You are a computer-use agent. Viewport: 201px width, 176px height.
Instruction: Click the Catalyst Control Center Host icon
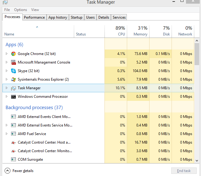13,142
